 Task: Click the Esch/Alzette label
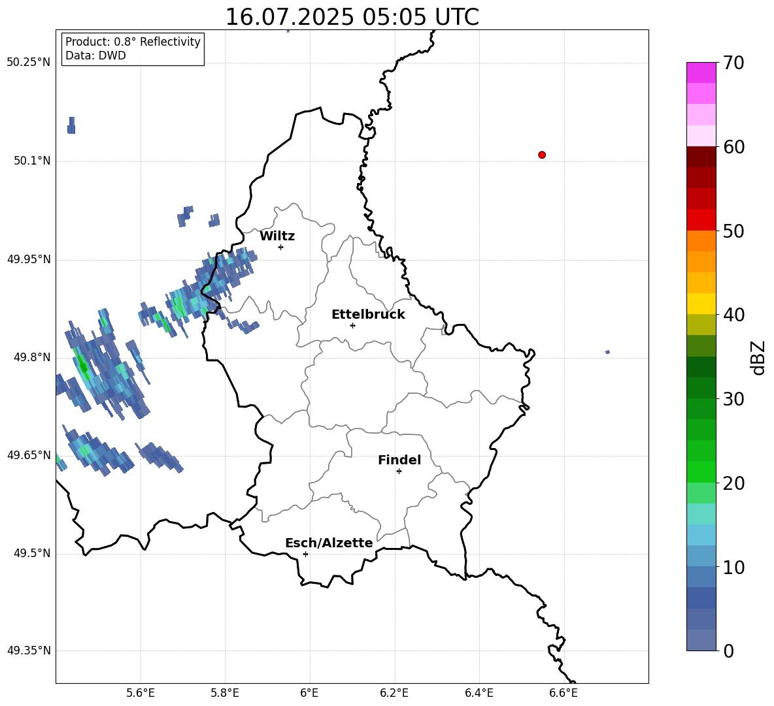tap(329, 543)
